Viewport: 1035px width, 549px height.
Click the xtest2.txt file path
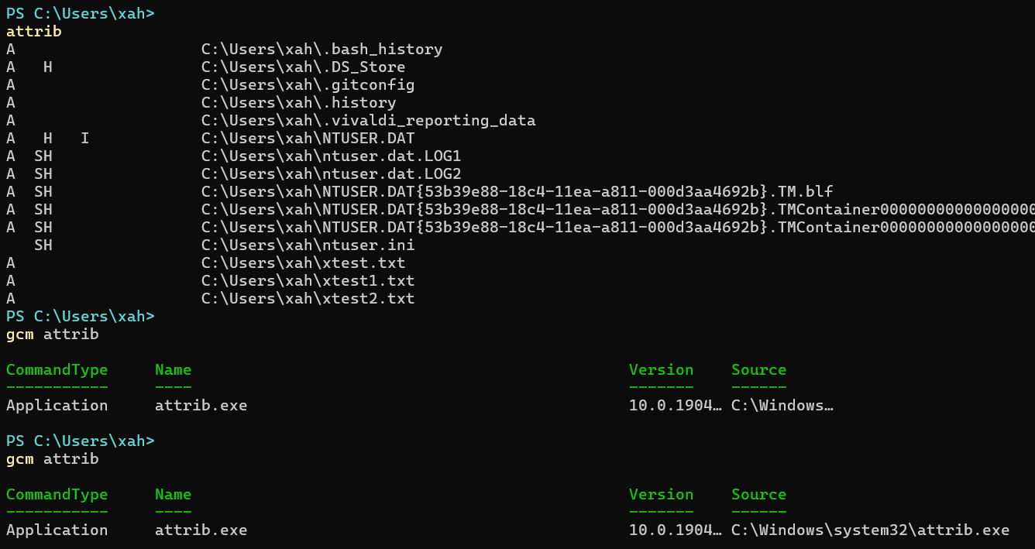pos(308,299)
